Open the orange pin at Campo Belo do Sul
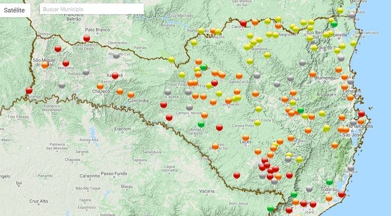 (x=215, y=146)
